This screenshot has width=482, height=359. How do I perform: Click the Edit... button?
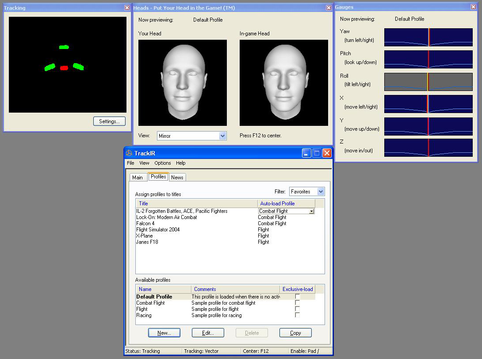pos(208,333)
